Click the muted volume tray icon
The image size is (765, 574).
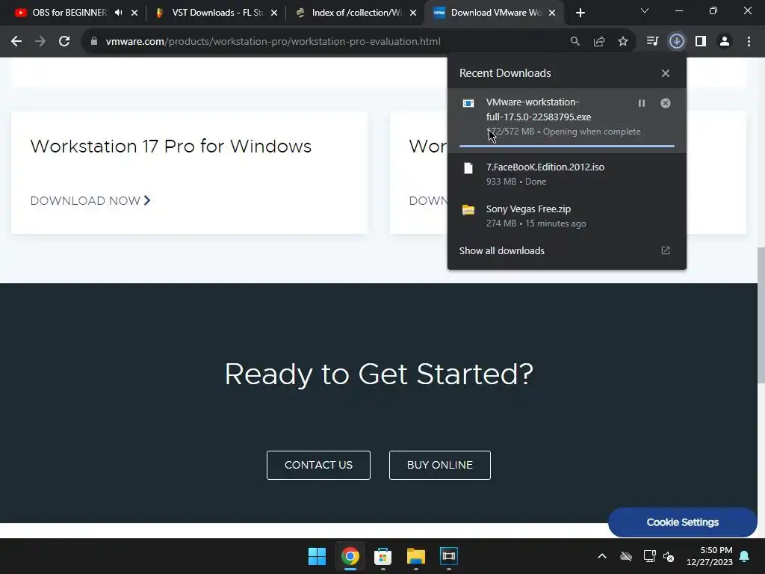pos(669,556)
